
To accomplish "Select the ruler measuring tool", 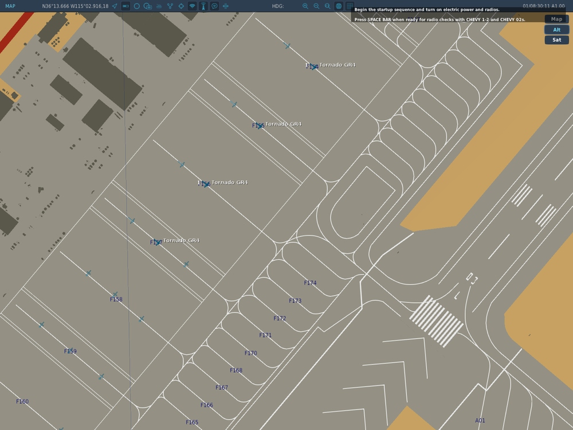I will [x=125, y=6].
